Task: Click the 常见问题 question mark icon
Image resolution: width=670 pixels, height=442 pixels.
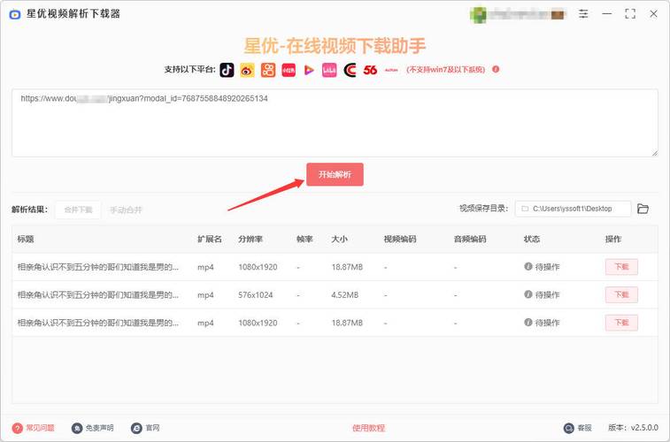Action: click(x=17, y=428)
